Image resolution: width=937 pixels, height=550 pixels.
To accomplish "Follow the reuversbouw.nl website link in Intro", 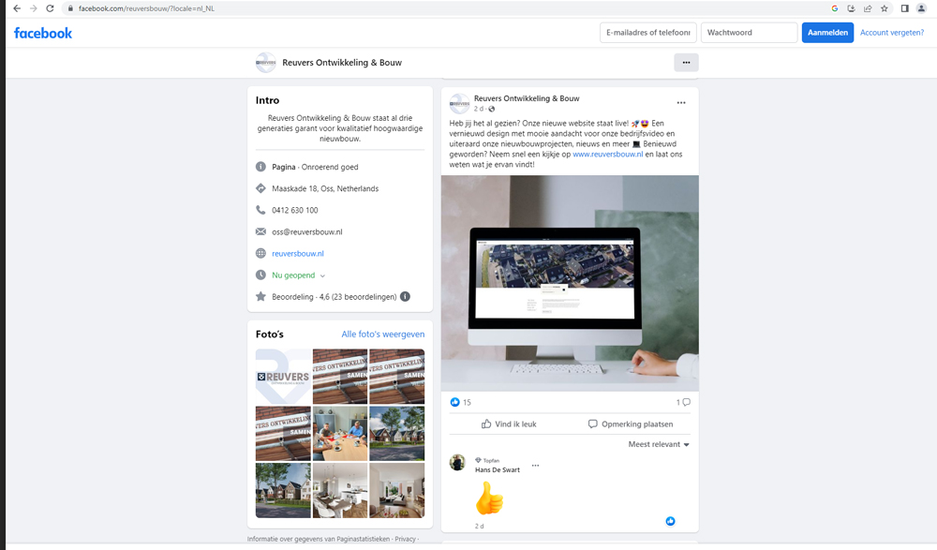I will (x=297, y=254).
